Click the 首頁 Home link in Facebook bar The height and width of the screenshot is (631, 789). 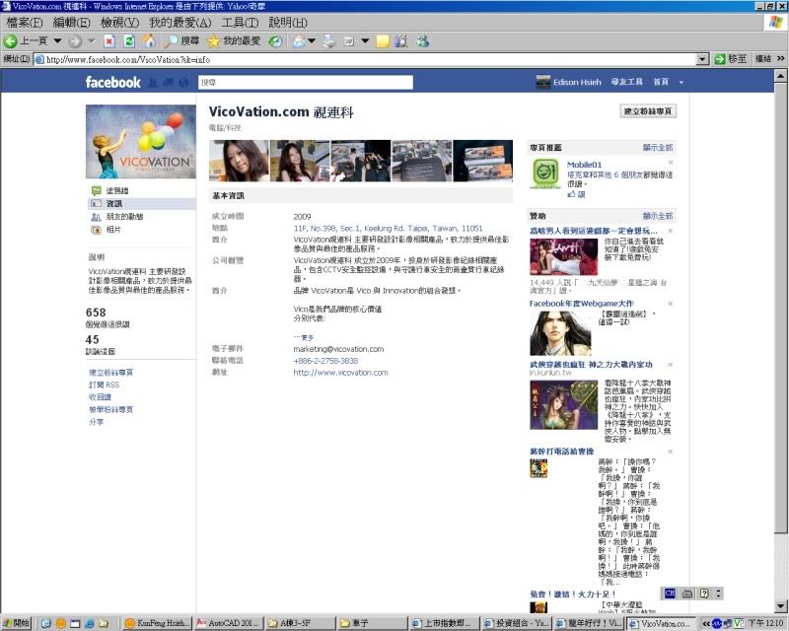[x=661, y=82]
